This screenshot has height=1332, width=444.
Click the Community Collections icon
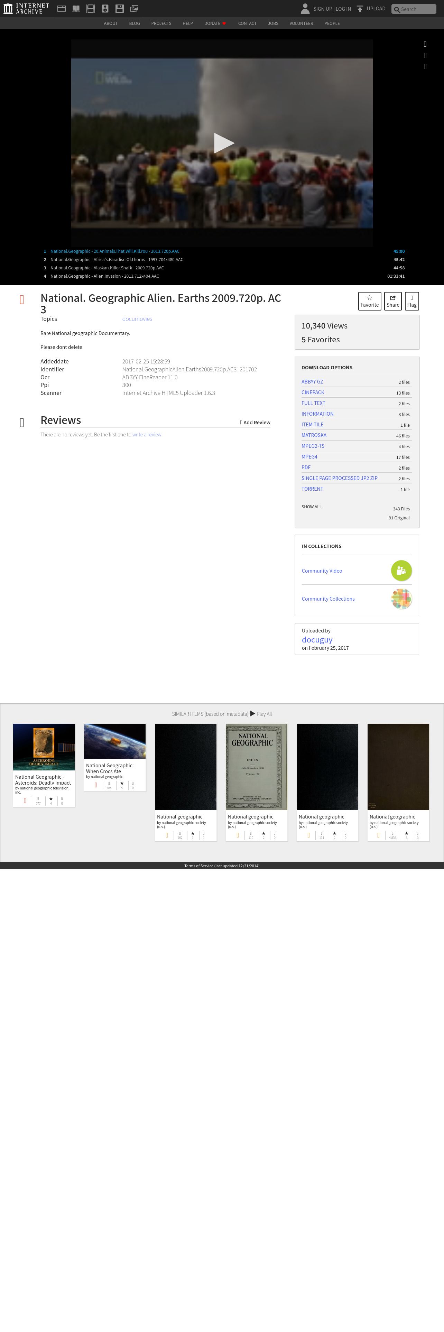point(401,599)
